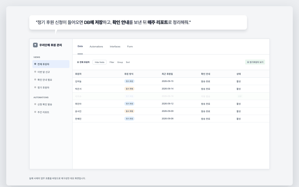The width and height of the screenshot is (299, 187).
Task: Click the date 2026-09-15
Action: click(x=168, y=81)
